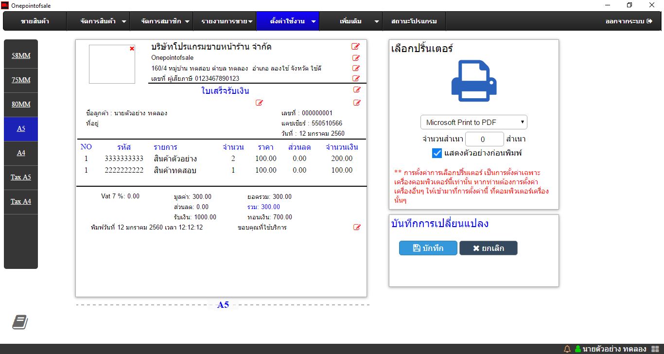Click the grid icon in bottom right corner
The image size is (664, 354).
tap(655, 349)
